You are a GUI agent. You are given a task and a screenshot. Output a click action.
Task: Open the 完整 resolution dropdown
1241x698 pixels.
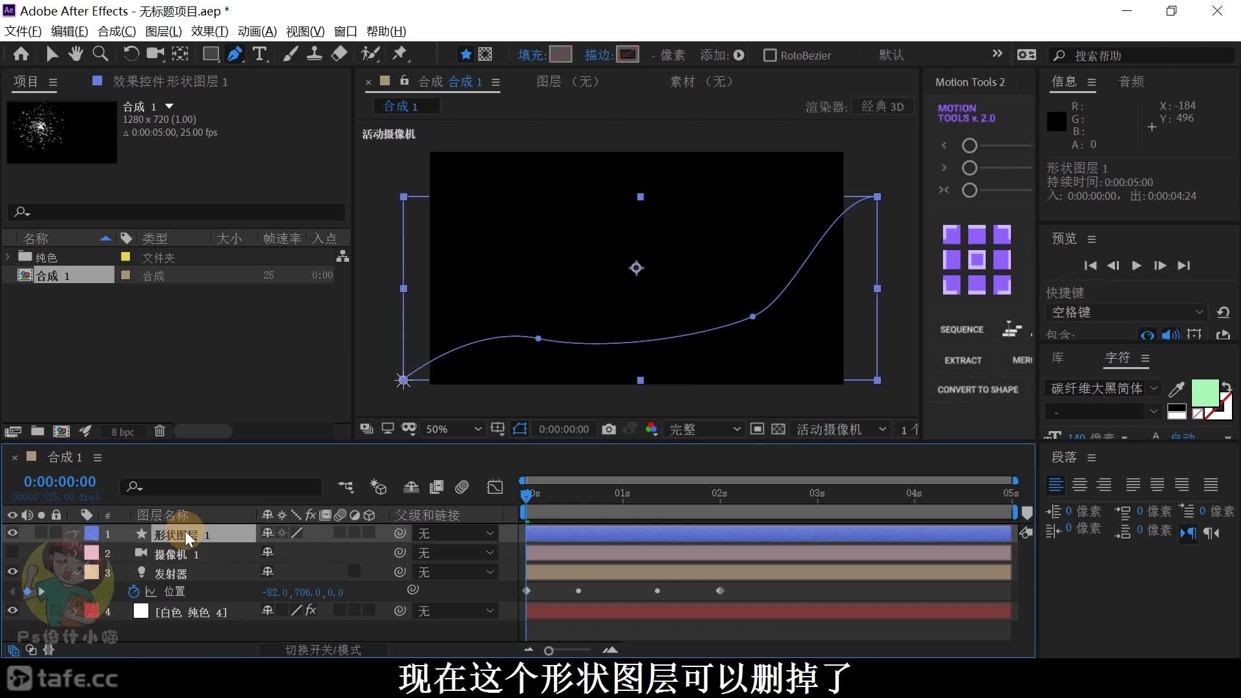point(704,429)
